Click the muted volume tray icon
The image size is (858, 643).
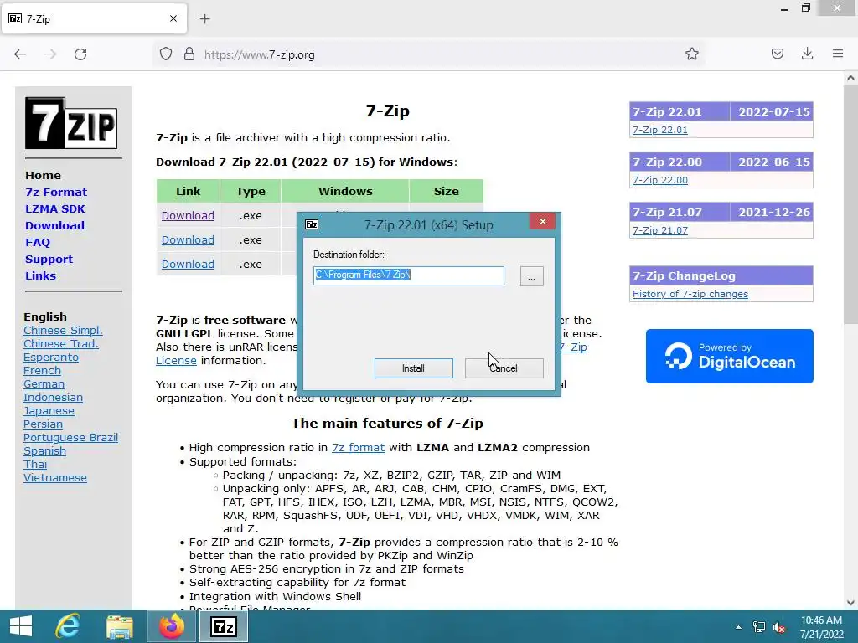[779, 627]
